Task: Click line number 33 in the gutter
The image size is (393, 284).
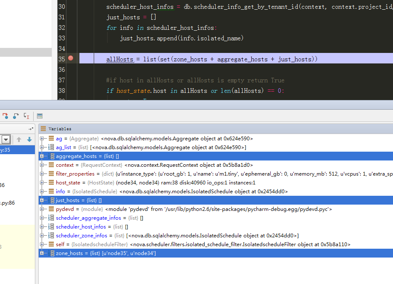Action: 62,38
